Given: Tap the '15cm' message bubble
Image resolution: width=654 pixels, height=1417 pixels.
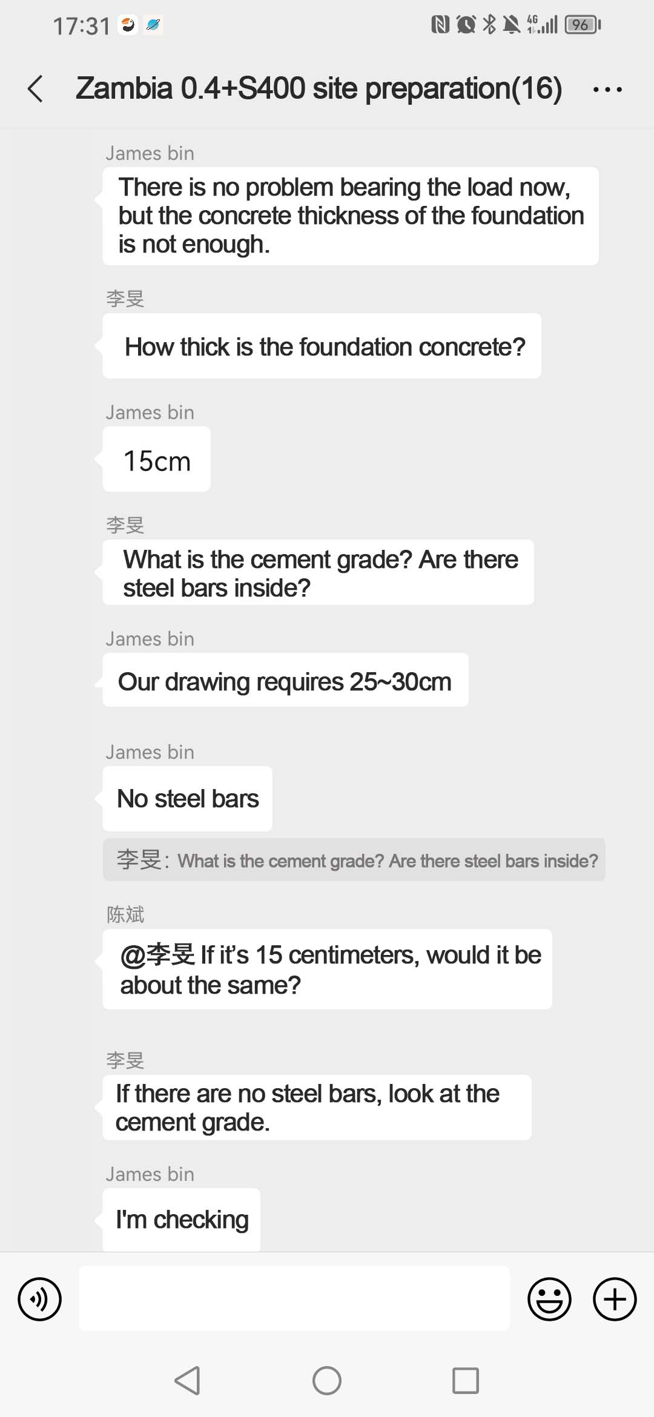Looking at the screenshot, I should tap(157, 460).
